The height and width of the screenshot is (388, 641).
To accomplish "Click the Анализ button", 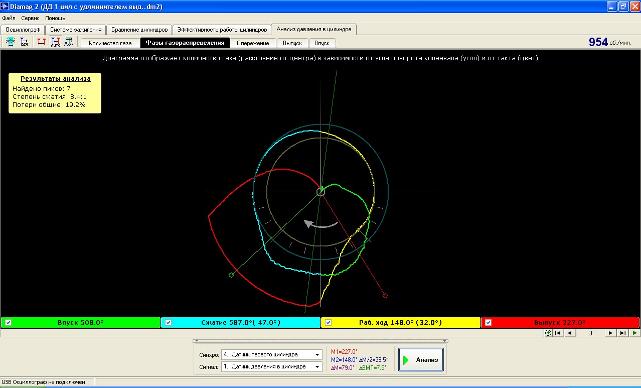I will (421, 360).
